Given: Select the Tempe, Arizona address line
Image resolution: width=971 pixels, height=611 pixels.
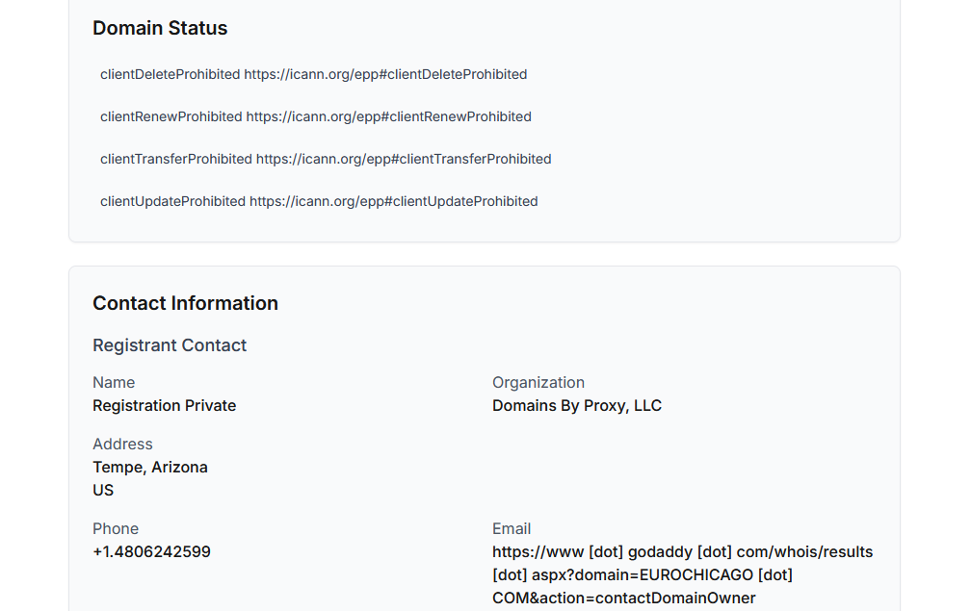Looking at the screenshot, I should [150, 467].
